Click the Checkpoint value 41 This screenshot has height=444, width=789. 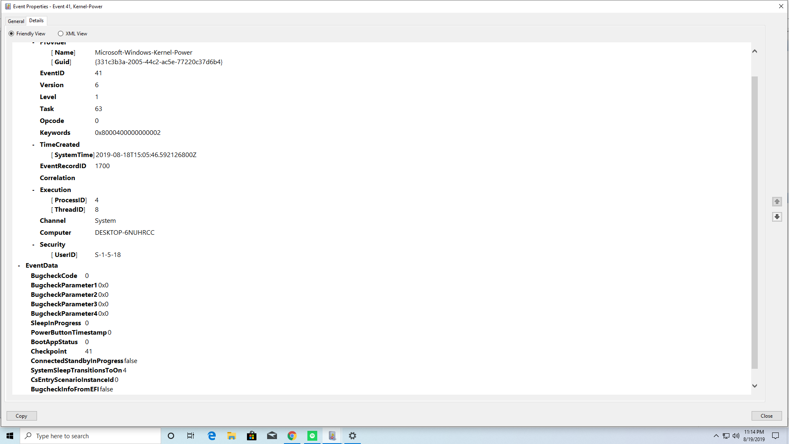coord(88,351)
